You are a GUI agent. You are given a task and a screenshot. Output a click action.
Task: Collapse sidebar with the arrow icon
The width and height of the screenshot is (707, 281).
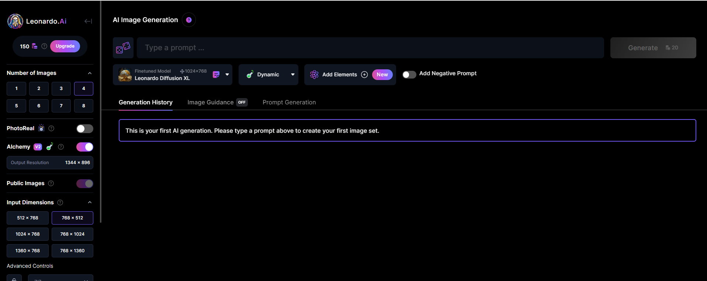pos(88,21)
